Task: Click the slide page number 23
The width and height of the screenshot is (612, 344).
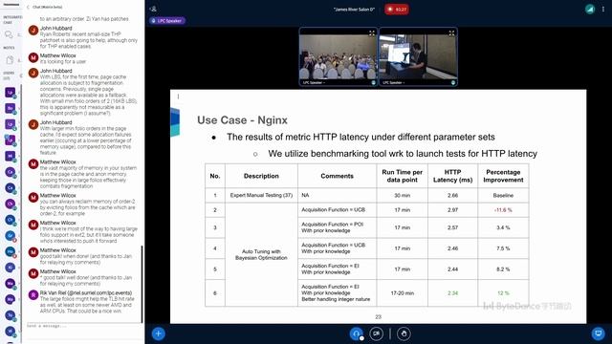Action: click(379, 316)
